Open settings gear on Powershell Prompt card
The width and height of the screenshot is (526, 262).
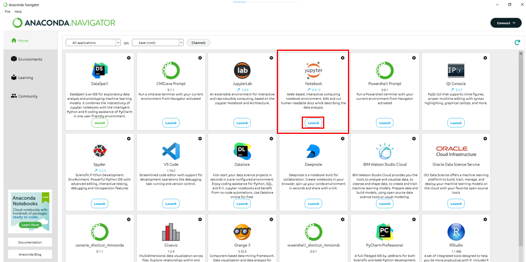coord(414,58)
